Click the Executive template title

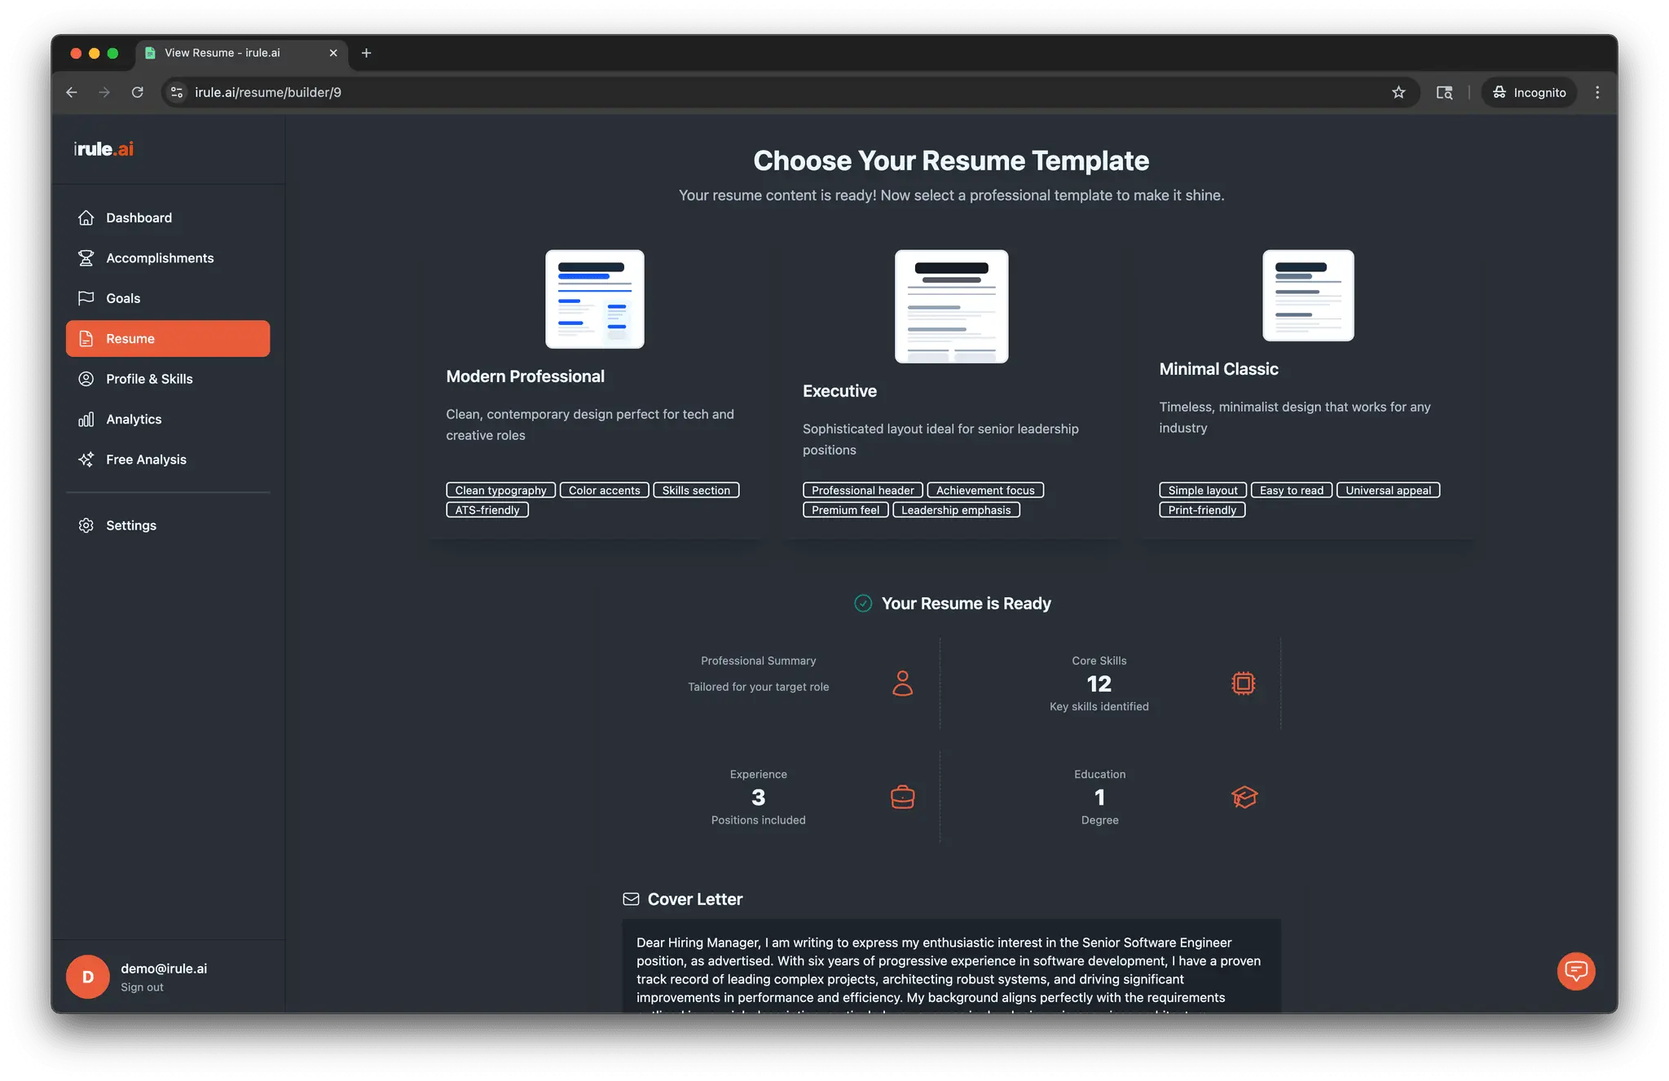(839, 391)
